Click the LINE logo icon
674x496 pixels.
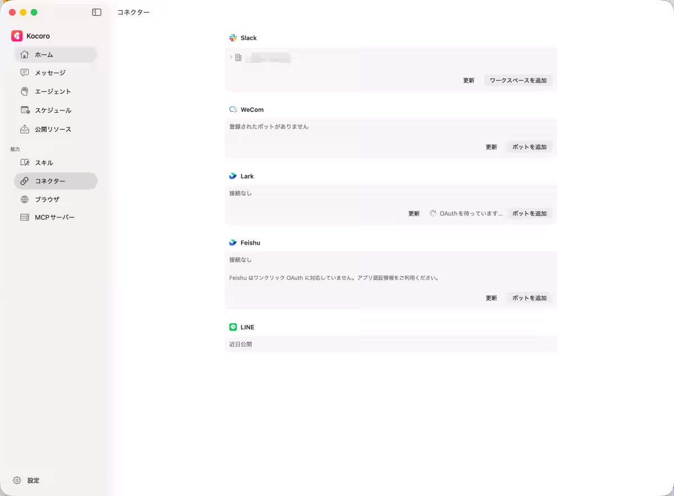tap(233, 327)
